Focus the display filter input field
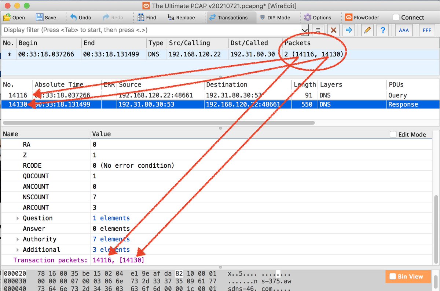Image resolution: width=440 pixels, height=291 pixels. point(151,30)
